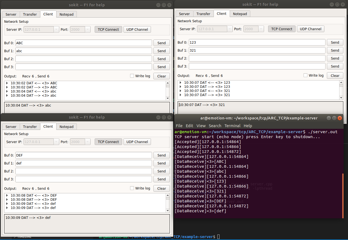Open the terminal File menu
The height and width of the screenshot is (240, 348).
[x=179, y=125]
